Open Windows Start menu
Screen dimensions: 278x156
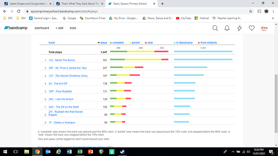coord(5,152)
